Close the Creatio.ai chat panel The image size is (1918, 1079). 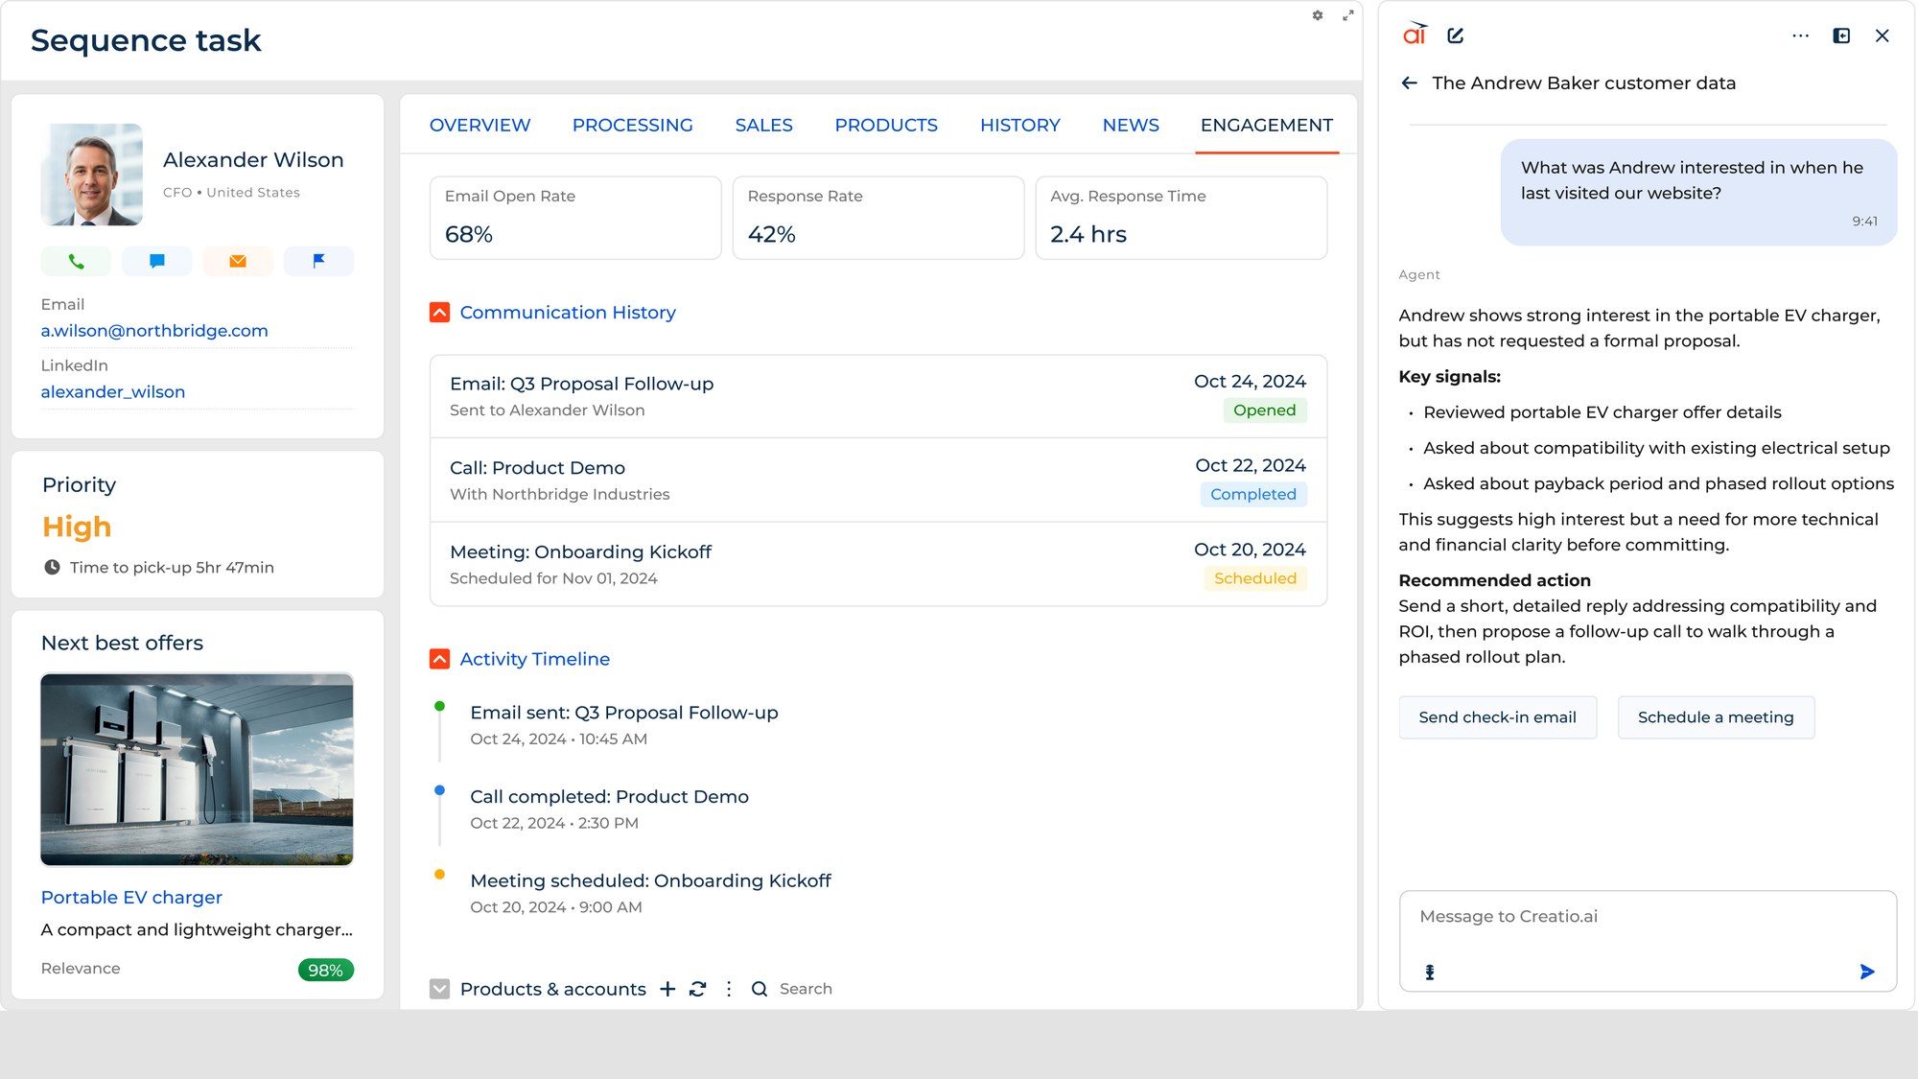[1883, 35]
